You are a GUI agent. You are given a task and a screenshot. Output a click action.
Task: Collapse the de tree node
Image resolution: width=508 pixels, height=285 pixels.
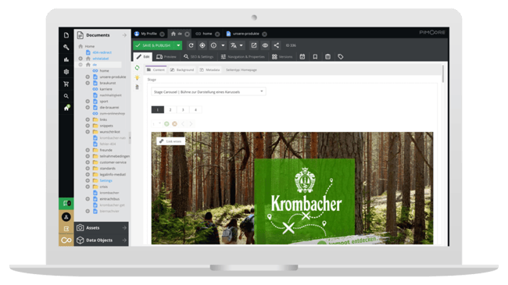tap(80, 65)
